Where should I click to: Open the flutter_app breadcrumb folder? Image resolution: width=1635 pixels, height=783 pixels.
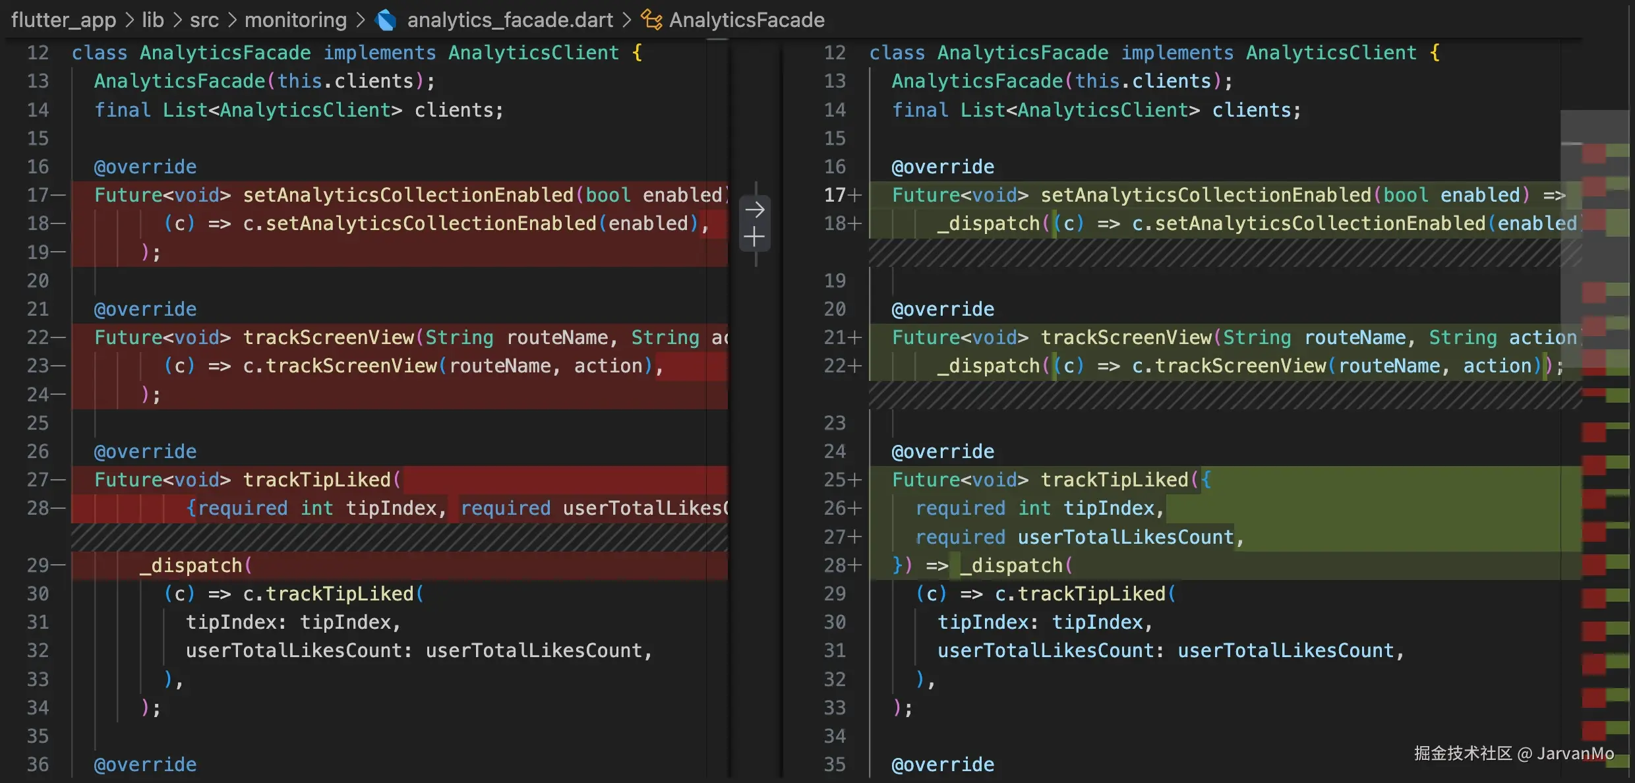(63, 20)
